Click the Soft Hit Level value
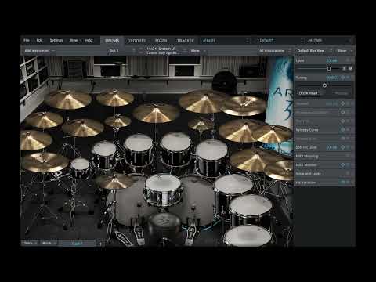 coord(331,147)
